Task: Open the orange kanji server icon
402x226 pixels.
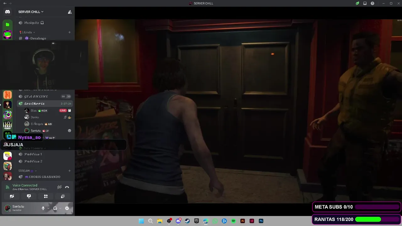Action: pyautogui.click(x=8, y=95)
